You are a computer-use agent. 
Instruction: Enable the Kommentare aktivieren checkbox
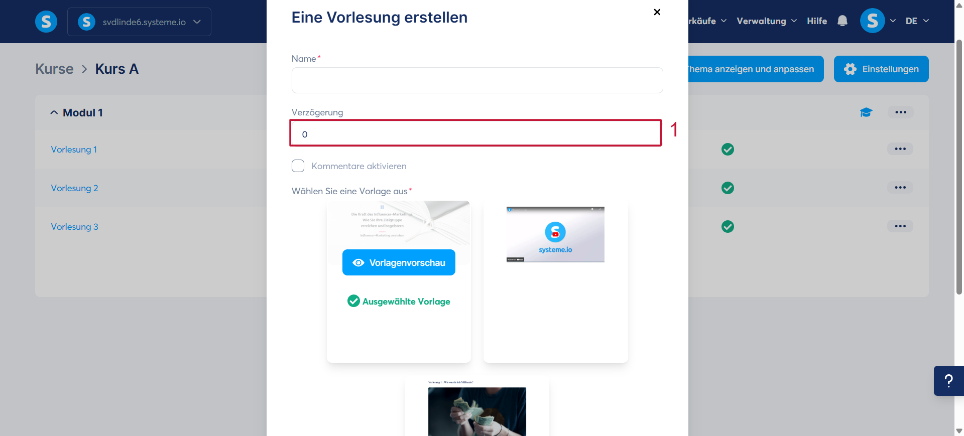[298, 166]
